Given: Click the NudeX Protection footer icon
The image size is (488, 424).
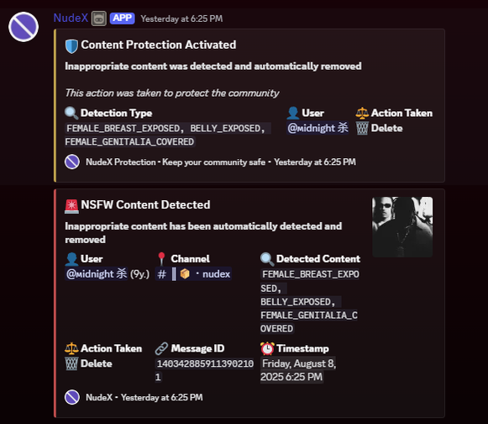Looking at the screenshot, I should pyautogui.click(x=72, y=162).
